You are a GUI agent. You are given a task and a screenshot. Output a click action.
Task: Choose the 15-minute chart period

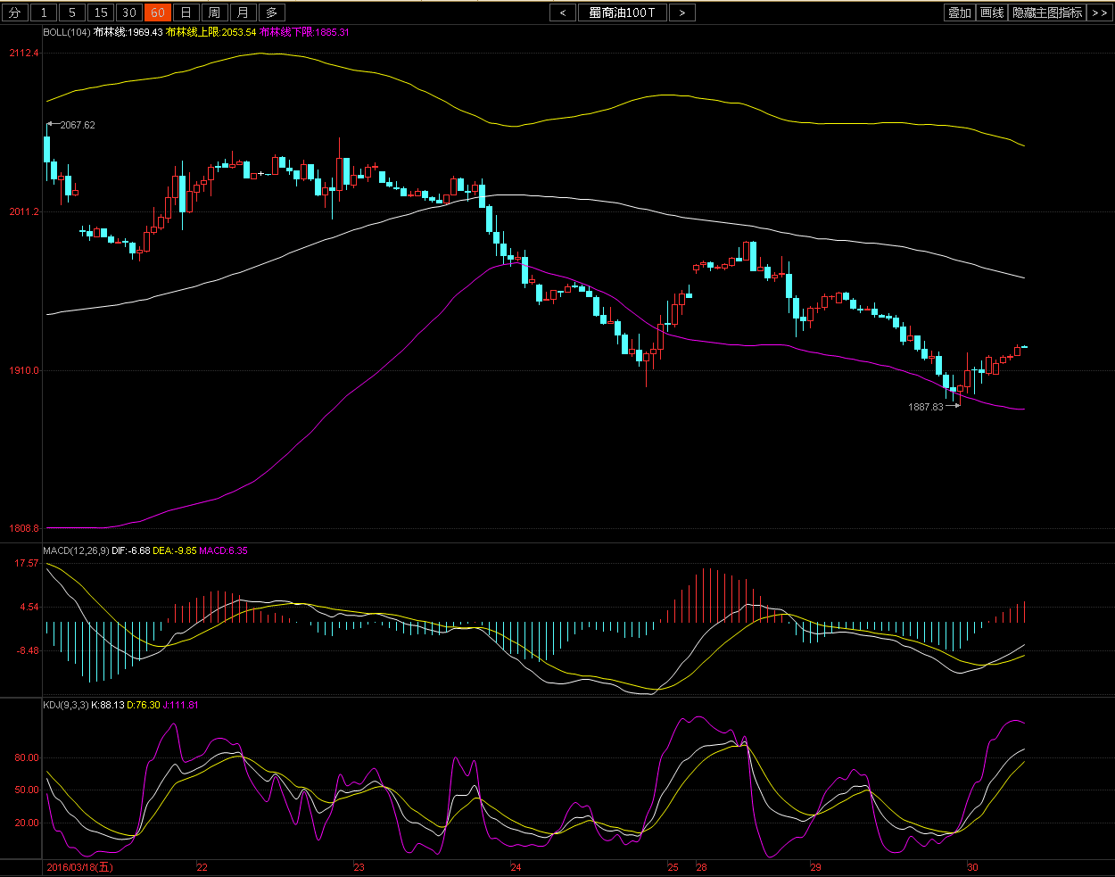101,12
